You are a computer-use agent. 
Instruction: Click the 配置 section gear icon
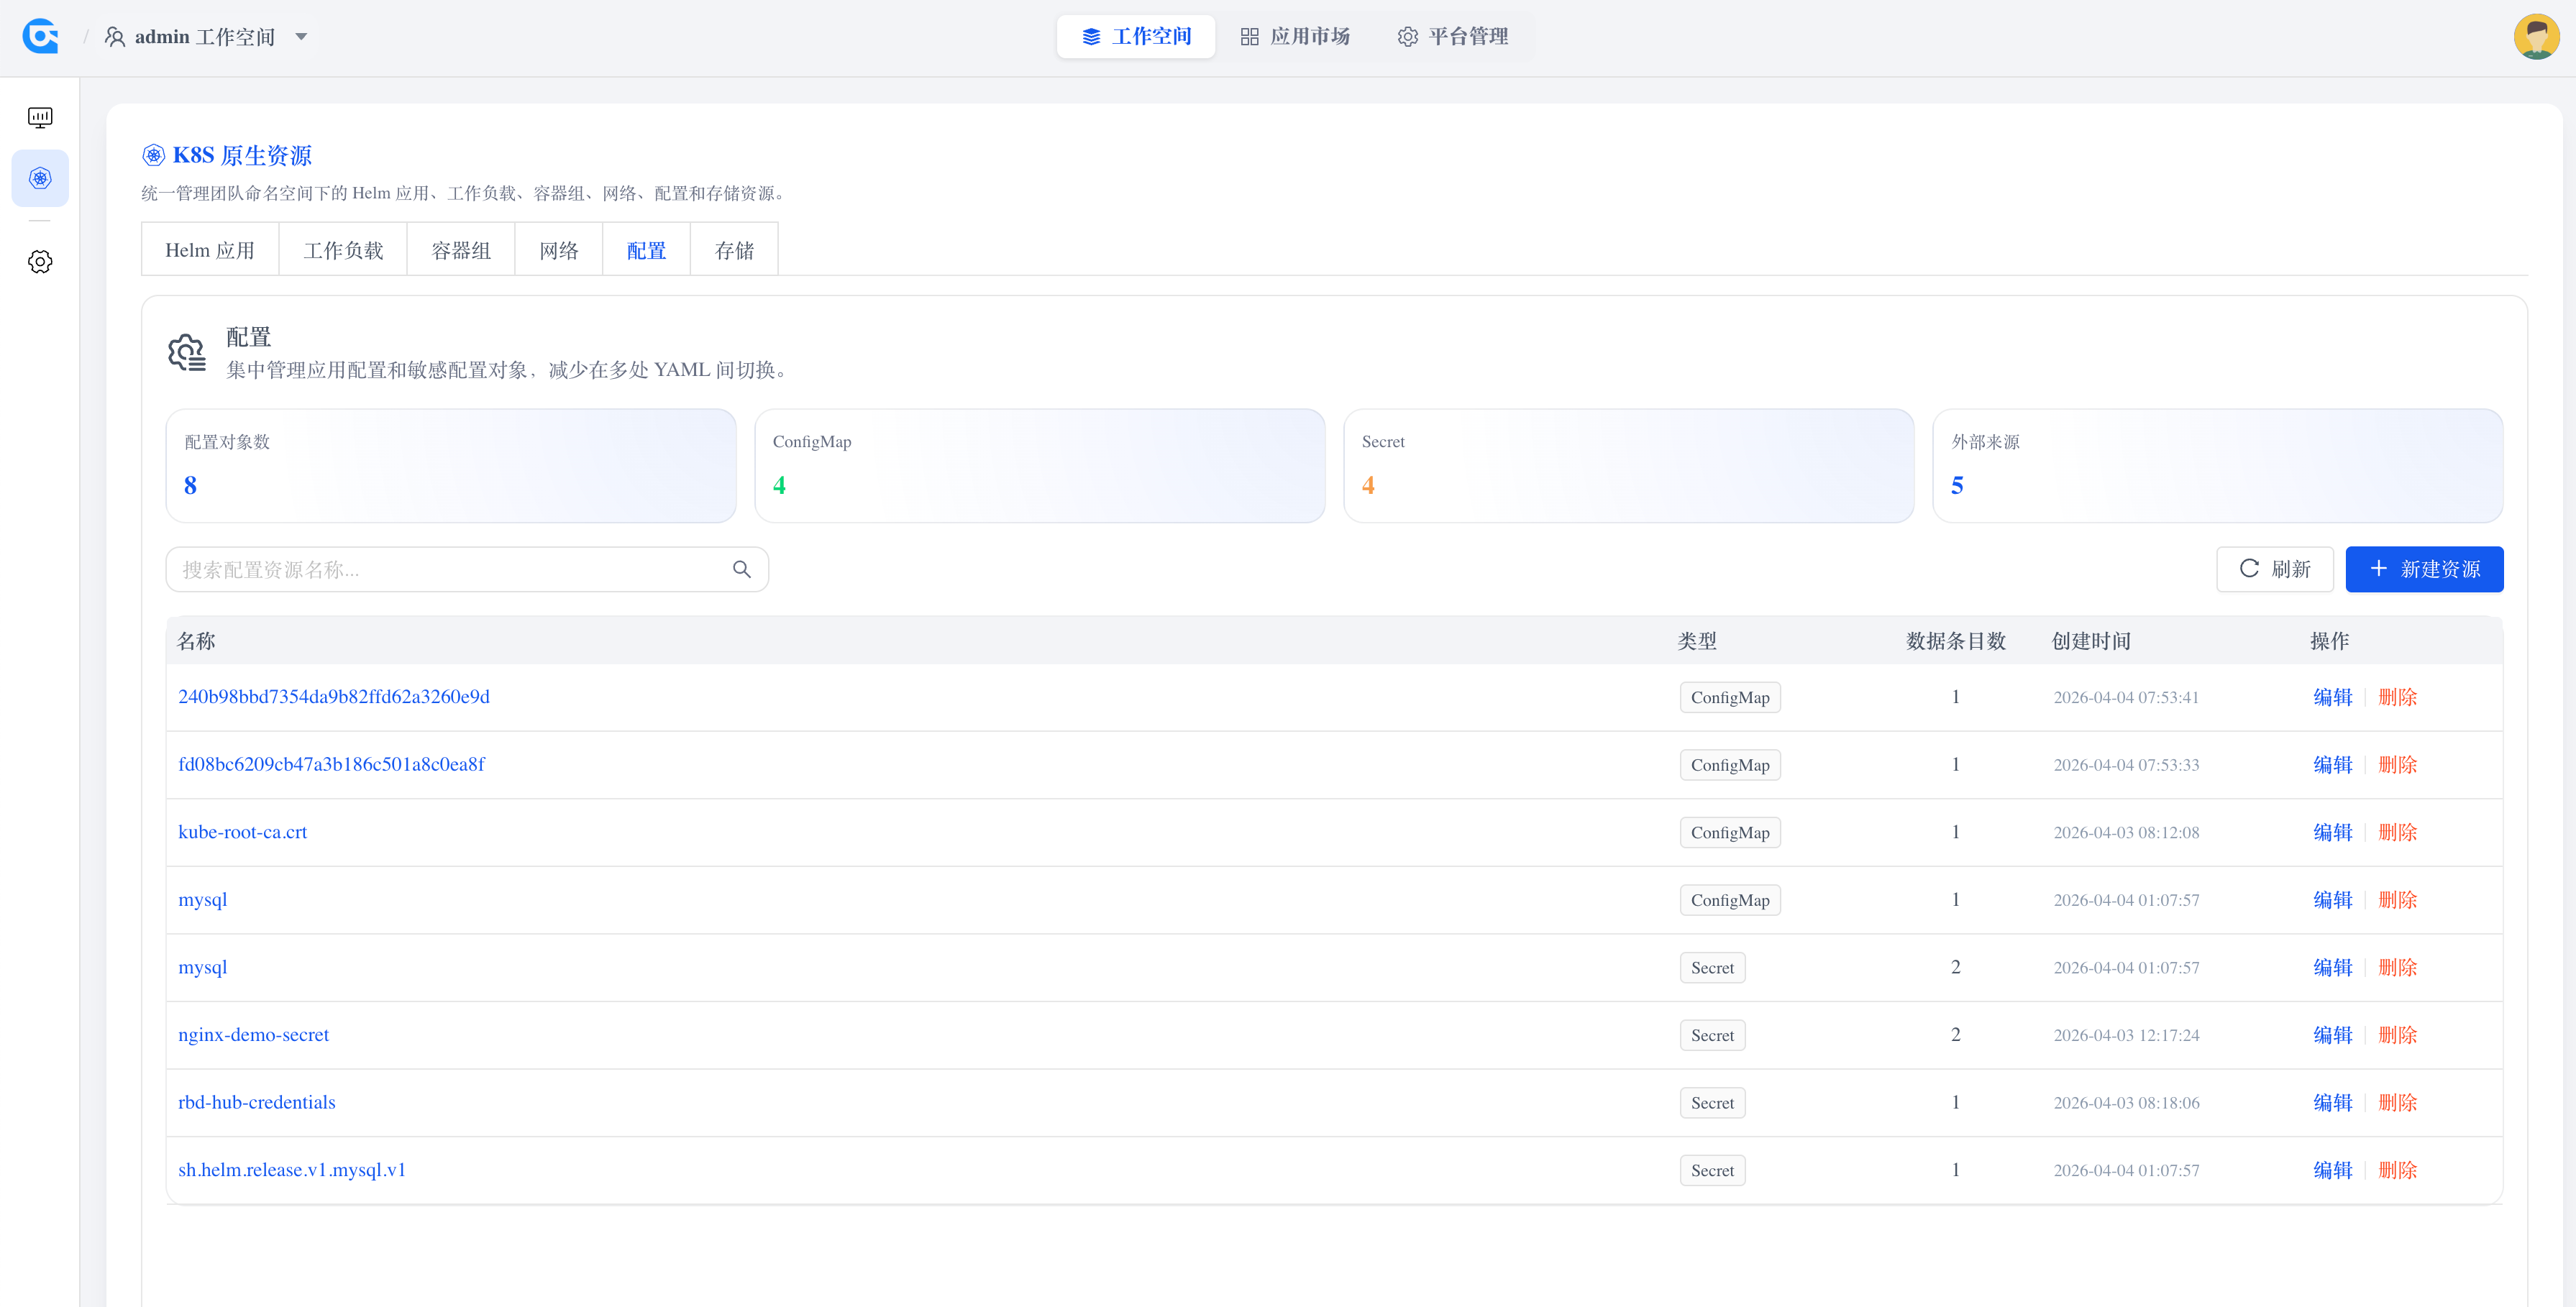(x=187, y=352)
